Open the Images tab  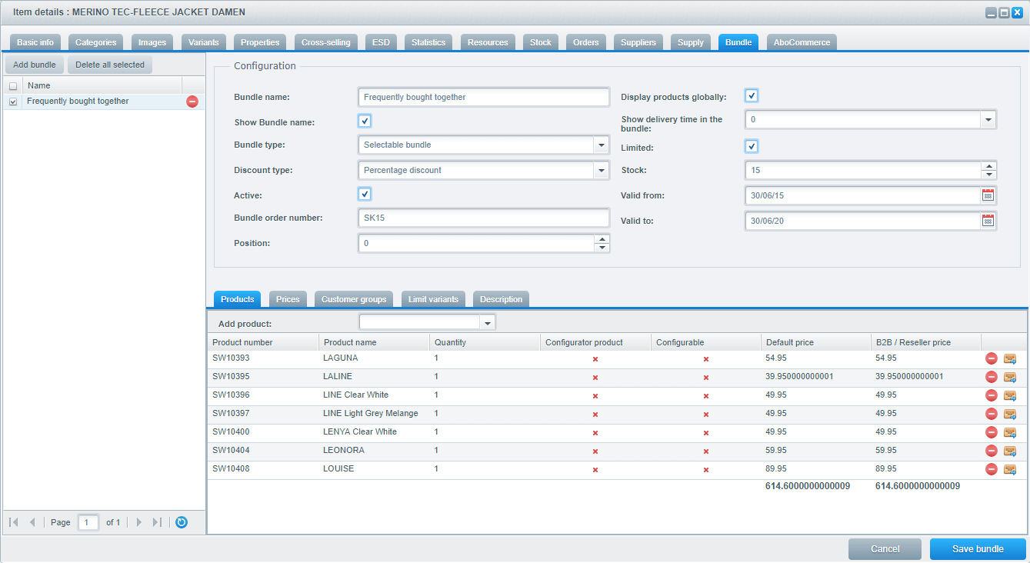tap(152, 42)
